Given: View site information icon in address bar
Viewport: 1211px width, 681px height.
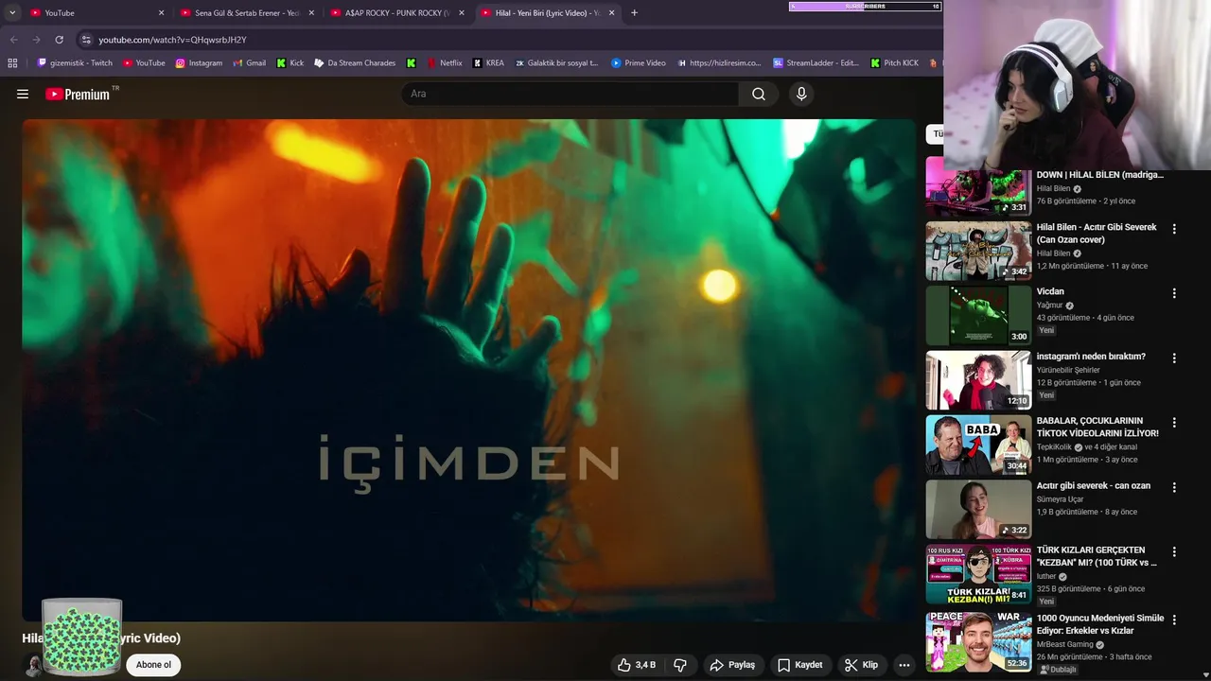Looking at the screenshot, I should point(86,40).
